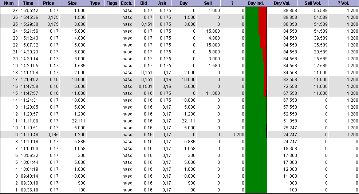Click the Size column header

tap(72, 3)
